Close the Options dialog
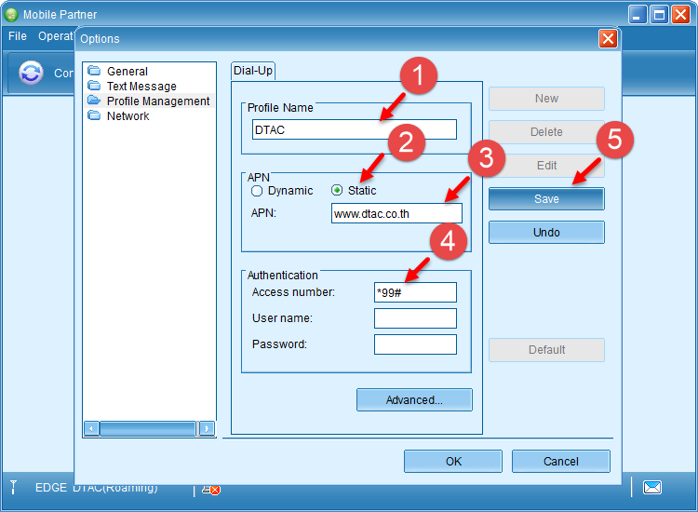Screen dimensions: 698x512 point(608,39)
